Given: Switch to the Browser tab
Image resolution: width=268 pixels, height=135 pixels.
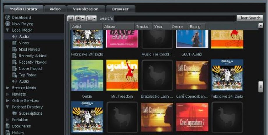Looking at the screenshot, I should coord(120,9).
